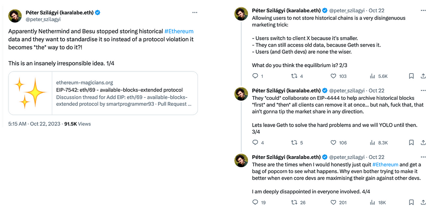
Task: View analytics of the 3/4 tweet (8.3K)
Action: pyautogui.click(x=373, y=143)
